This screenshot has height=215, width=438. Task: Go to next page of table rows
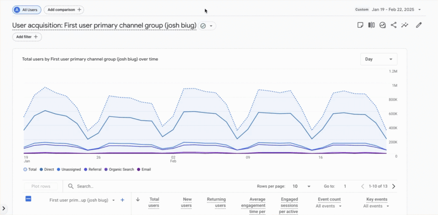[x=394, y=186]
